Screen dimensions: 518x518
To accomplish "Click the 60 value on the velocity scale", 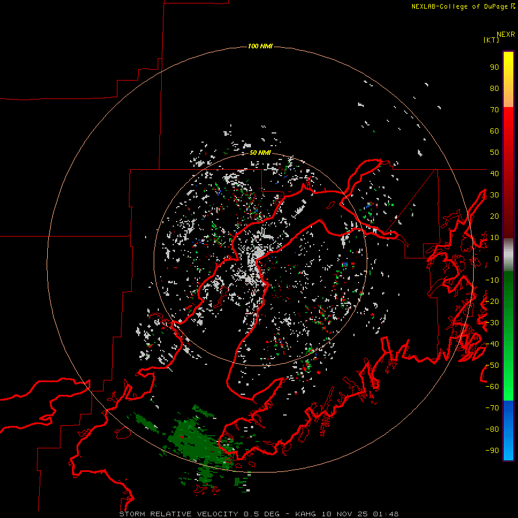I will [x=494, y=131].
